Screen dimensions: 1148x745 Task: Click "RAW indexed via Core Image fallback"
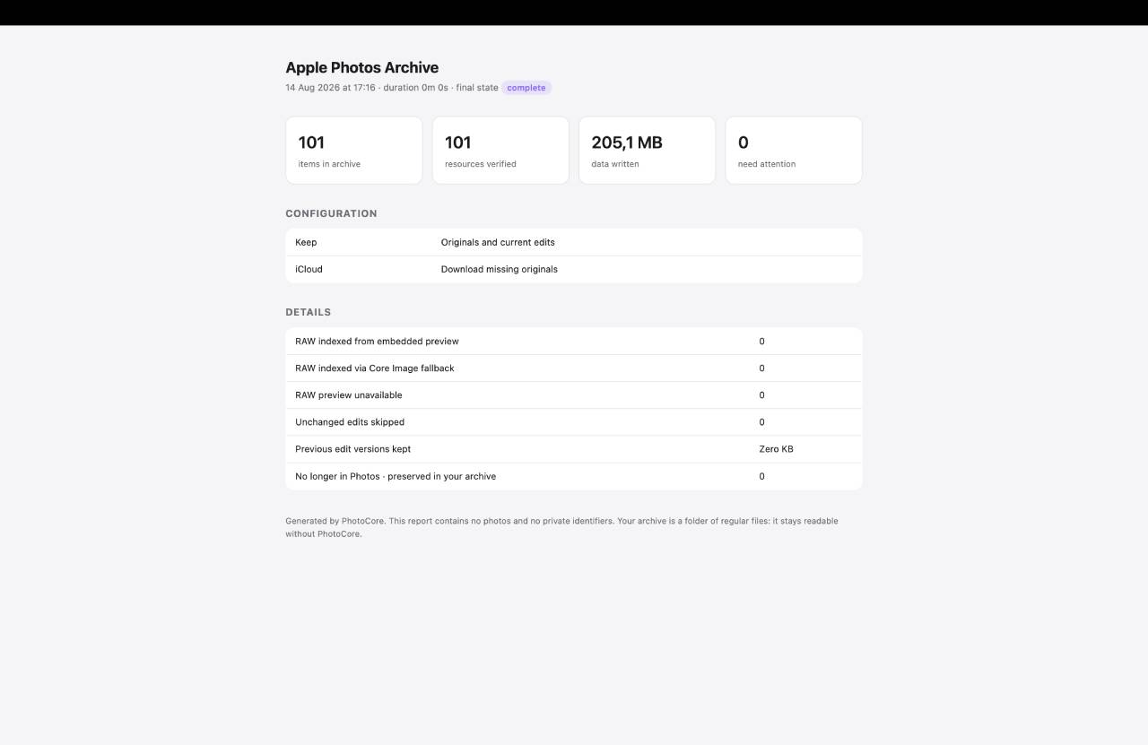pos(375,368)
